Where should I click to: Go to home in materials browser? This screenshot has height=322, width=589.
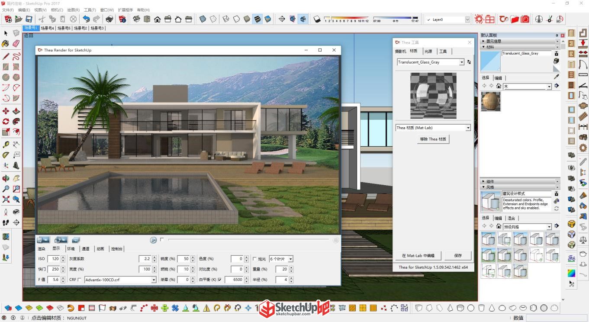[499, 86]
